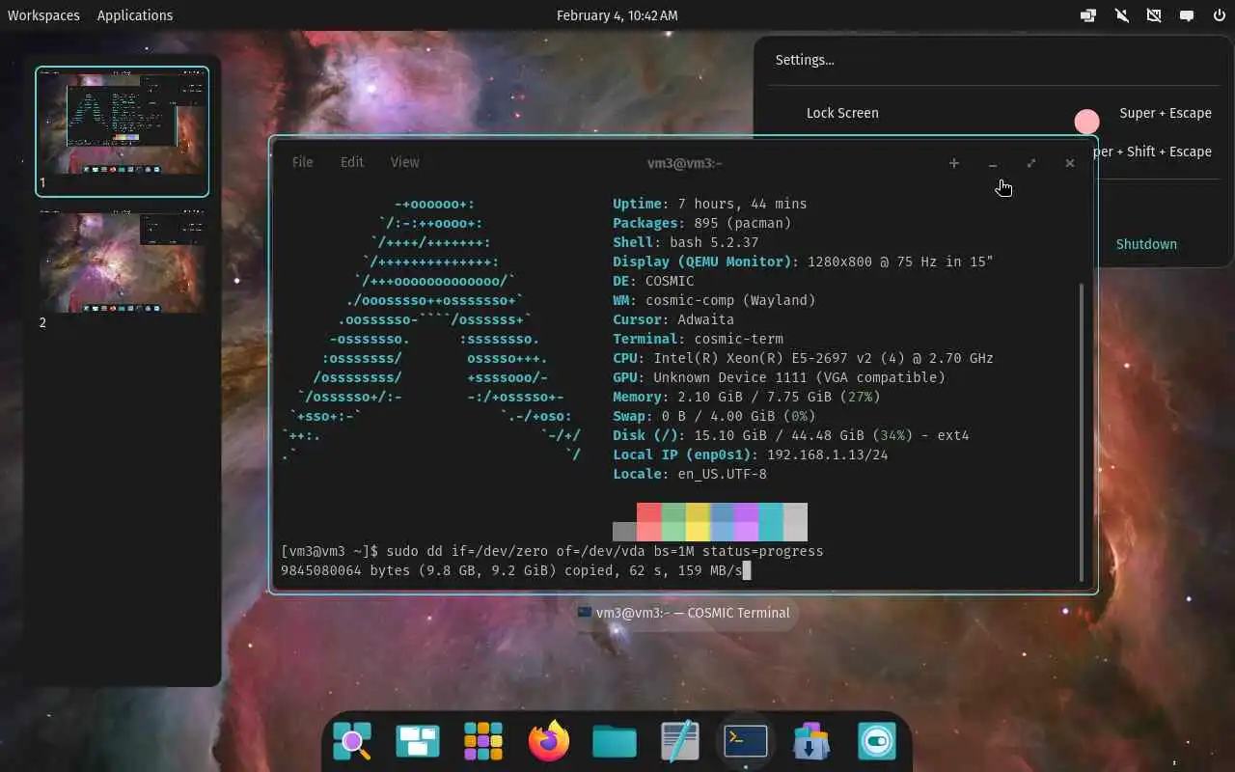Close the COSMIC Terminal window
The image size is (1235, 772).
pyautogui.click(x=1070, y=163)
